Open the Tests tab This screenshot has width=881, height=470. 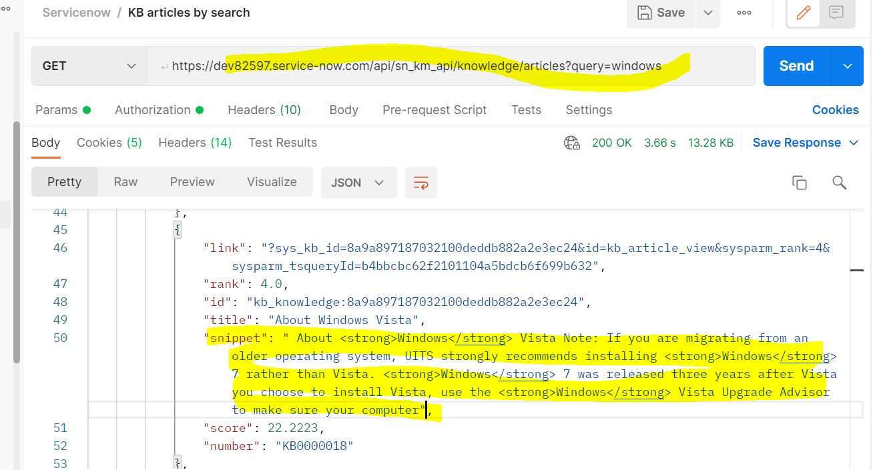[526, 110]
